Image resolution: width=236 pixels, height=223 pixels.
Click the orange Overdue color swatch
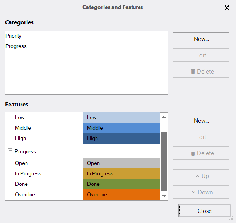tap(121, 195)
